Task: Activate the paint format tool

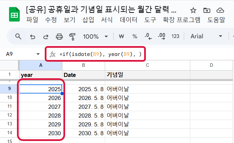Action: (72, 36)
